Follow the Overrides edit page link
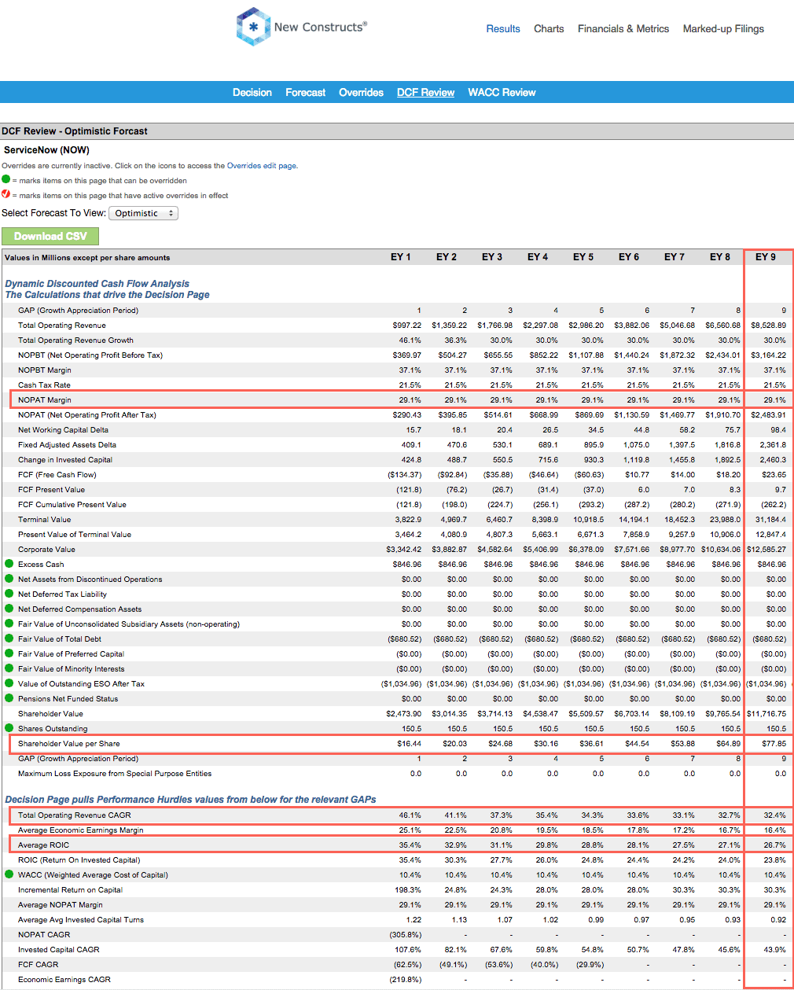 click(x=262, y=166)
